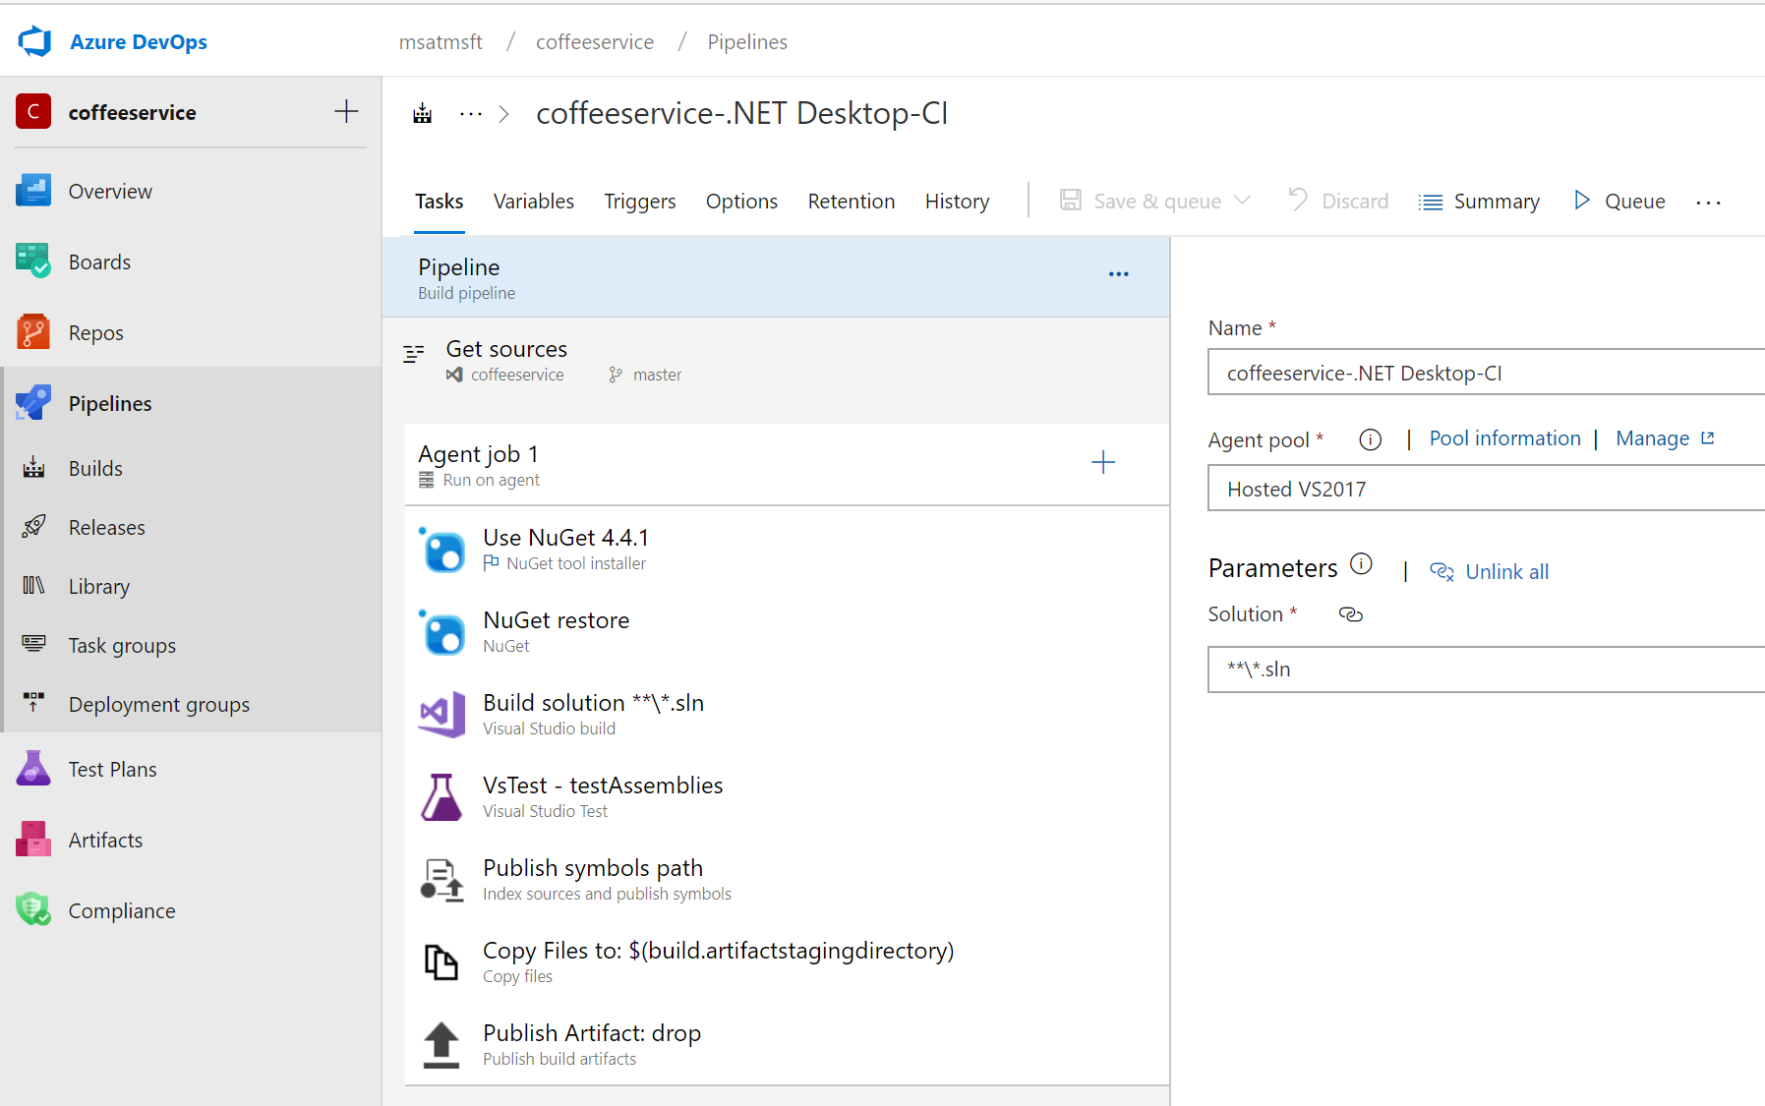Screen dimensions: 1765x1106
Task: Select Get sources step
Action: point(777,362)
